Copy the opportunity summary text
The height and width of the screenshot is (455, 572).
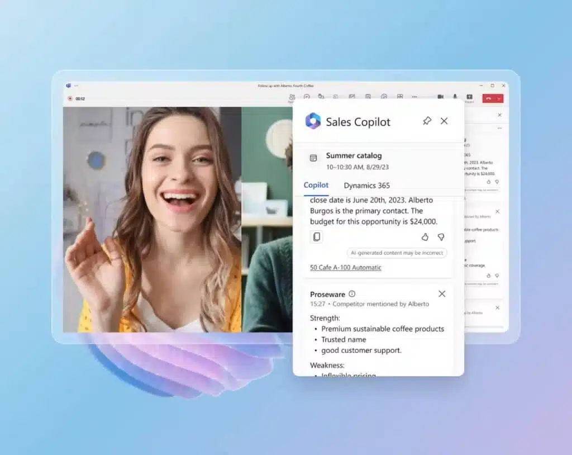[x=317, y=236]
